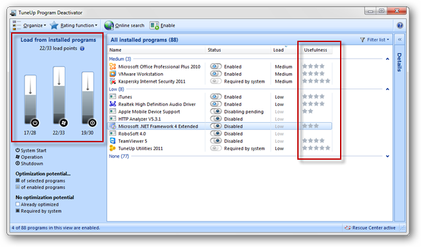Click the Low (8) group header

pyautogui.click(x=117, y=89)
